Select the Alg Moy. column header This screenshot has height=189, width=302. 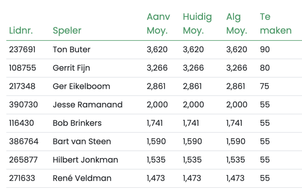click(x=237, y=23)
